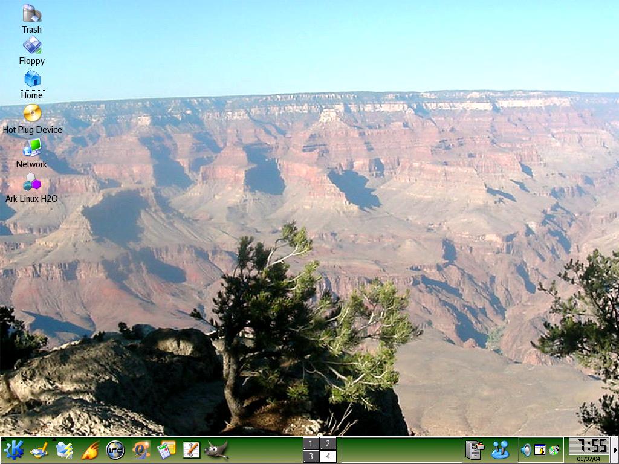Launch the IRC globe client icon
This screenshot has width=619, height=464.
(x=115, y=450)
